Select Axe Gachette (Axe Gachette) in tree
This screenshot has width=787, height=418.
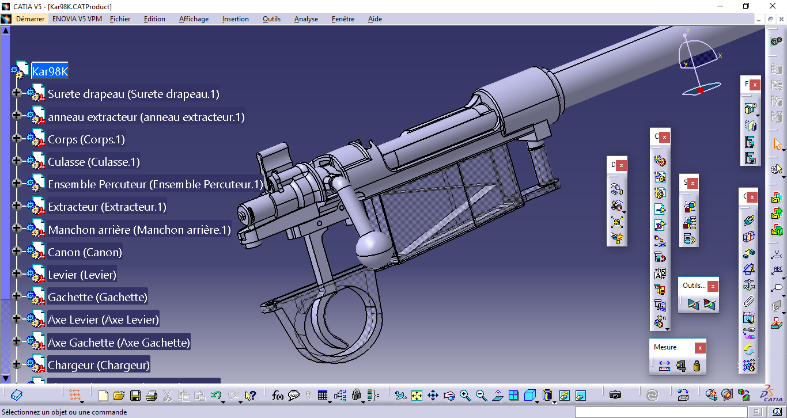(119, 343)
